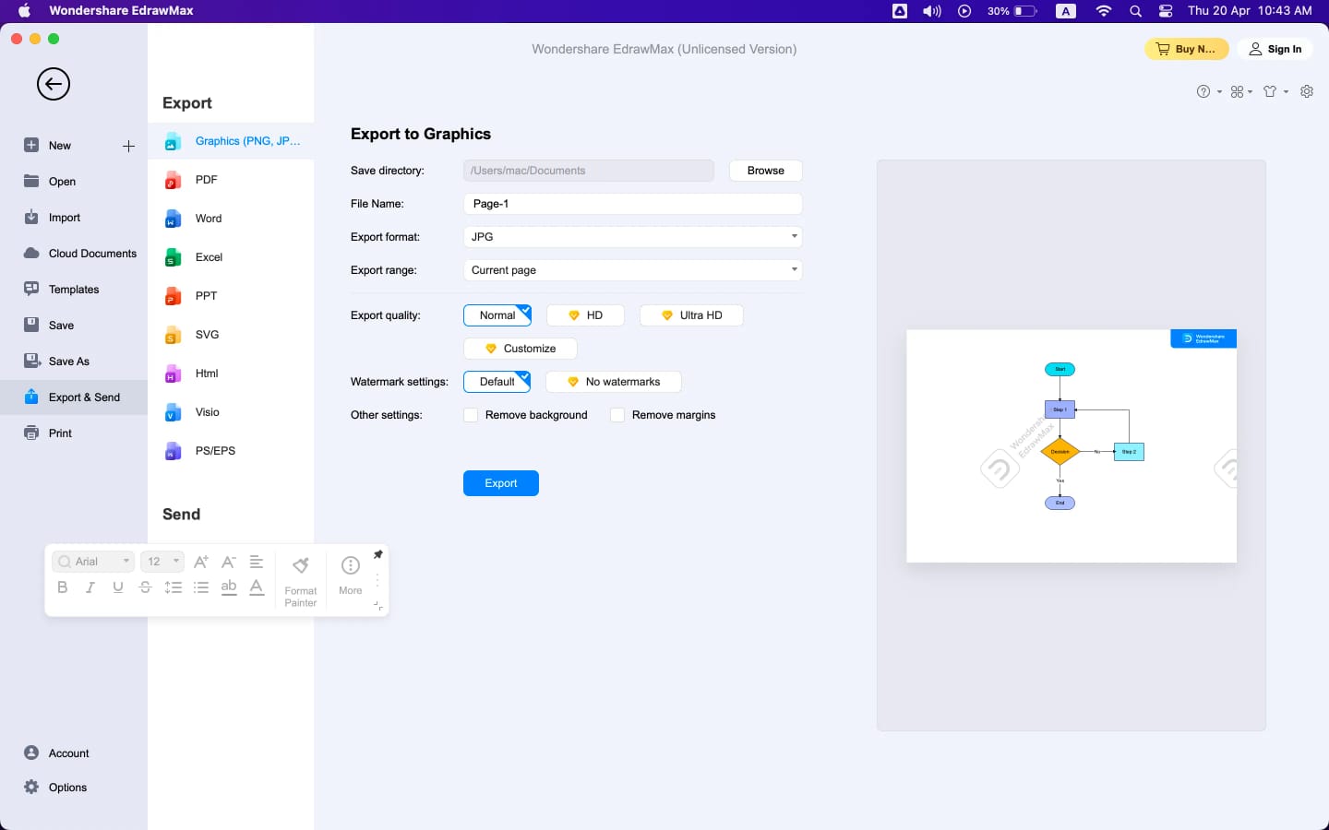
Task: Click the Buy Now button
Action: click(x=1187, y=49)
